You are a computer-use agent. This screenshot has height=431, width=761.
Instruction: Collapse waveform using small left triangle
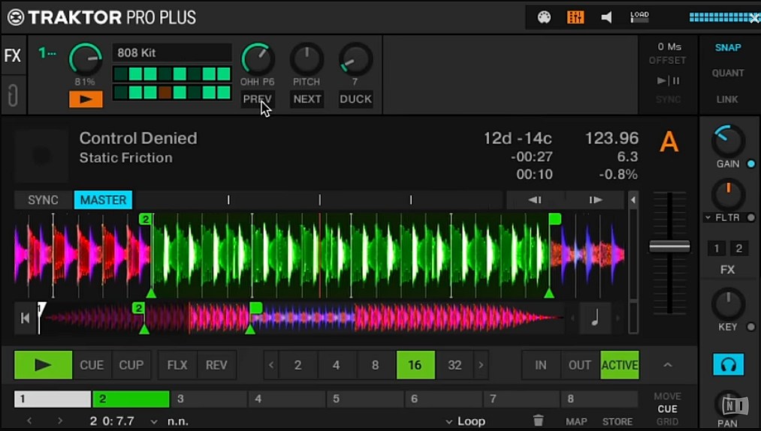pos(633,199)
